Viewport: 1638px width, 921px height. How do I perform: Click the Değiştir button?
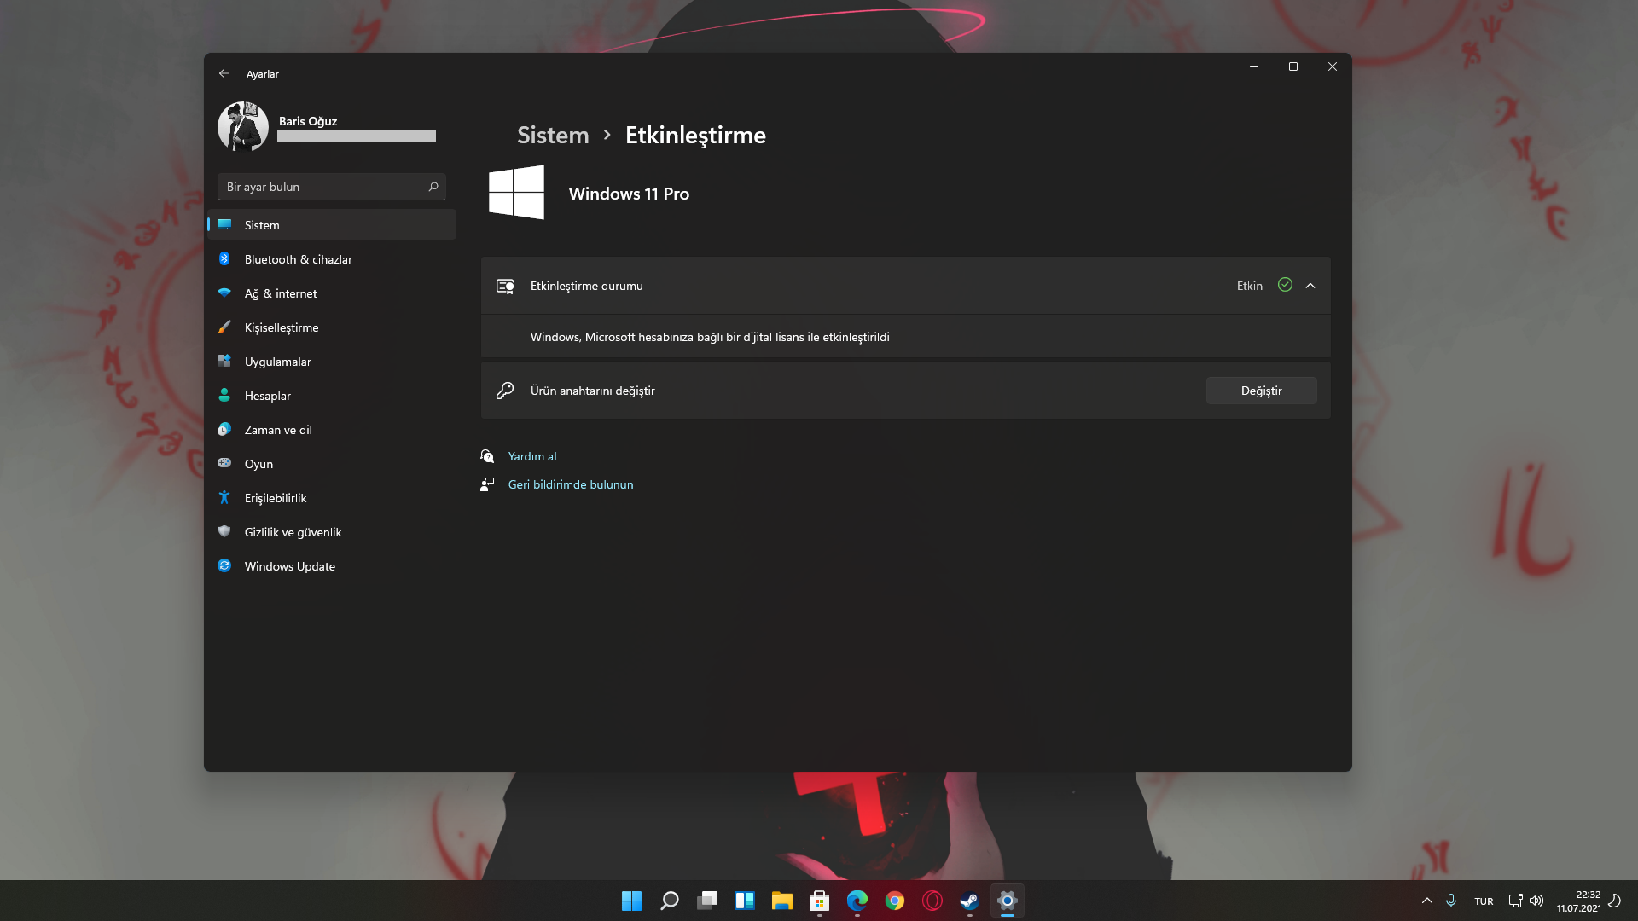(1261, 391)
